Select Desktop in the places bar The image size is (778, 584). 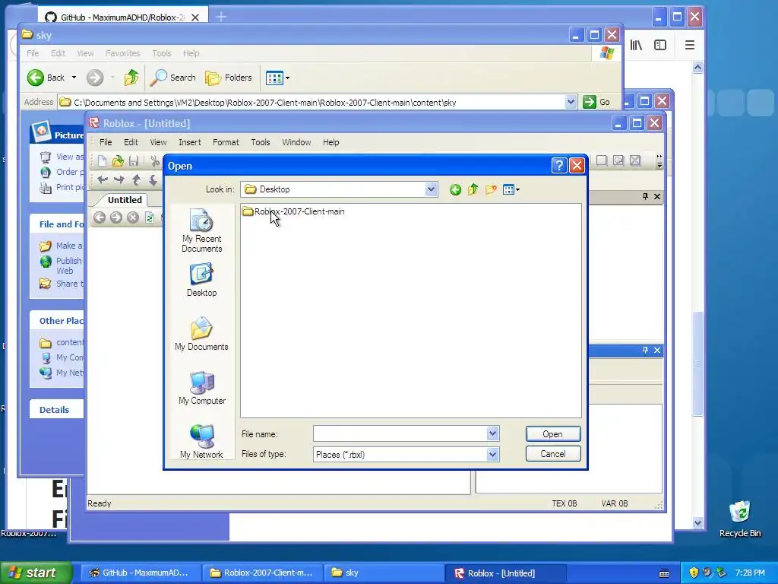pos(201,280)
